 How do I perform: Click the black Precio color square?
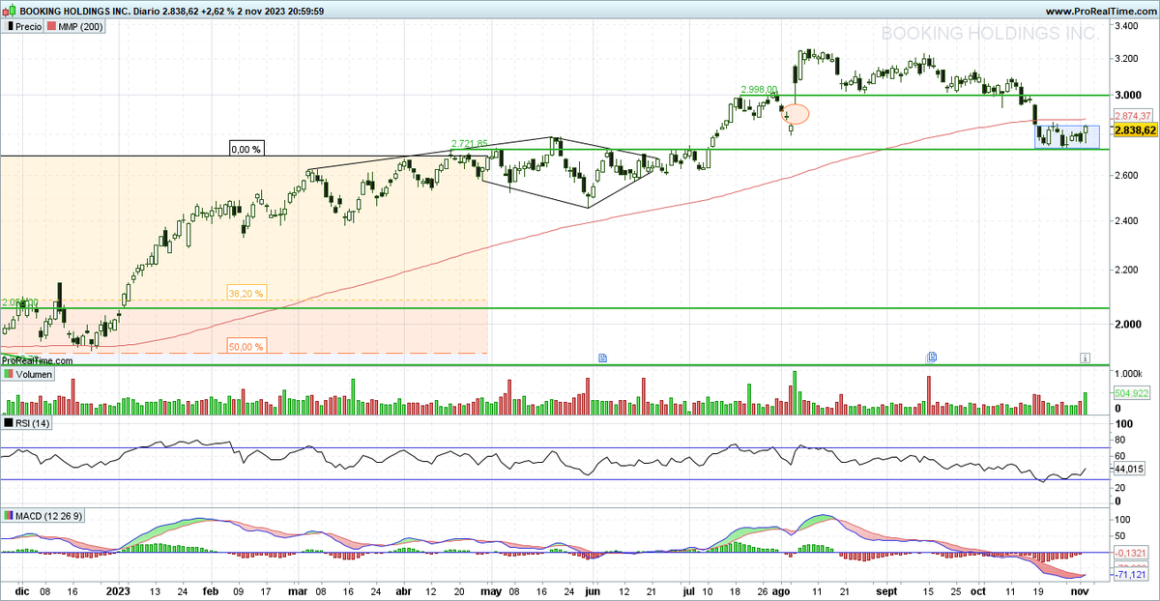pos(9,27)
